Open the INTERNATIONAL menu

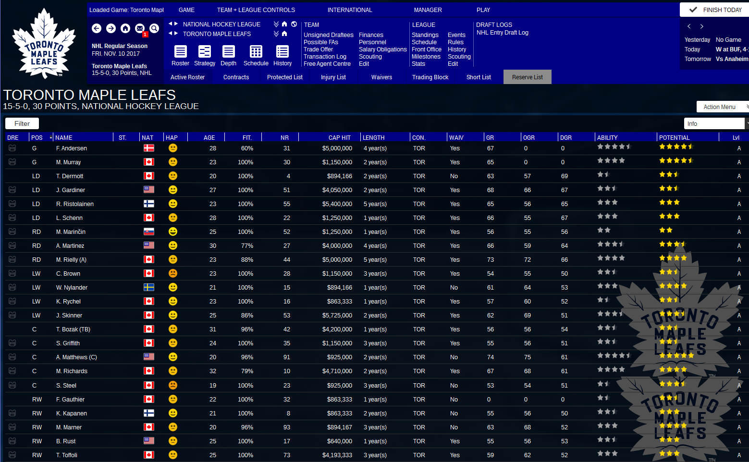click(350, 10)
